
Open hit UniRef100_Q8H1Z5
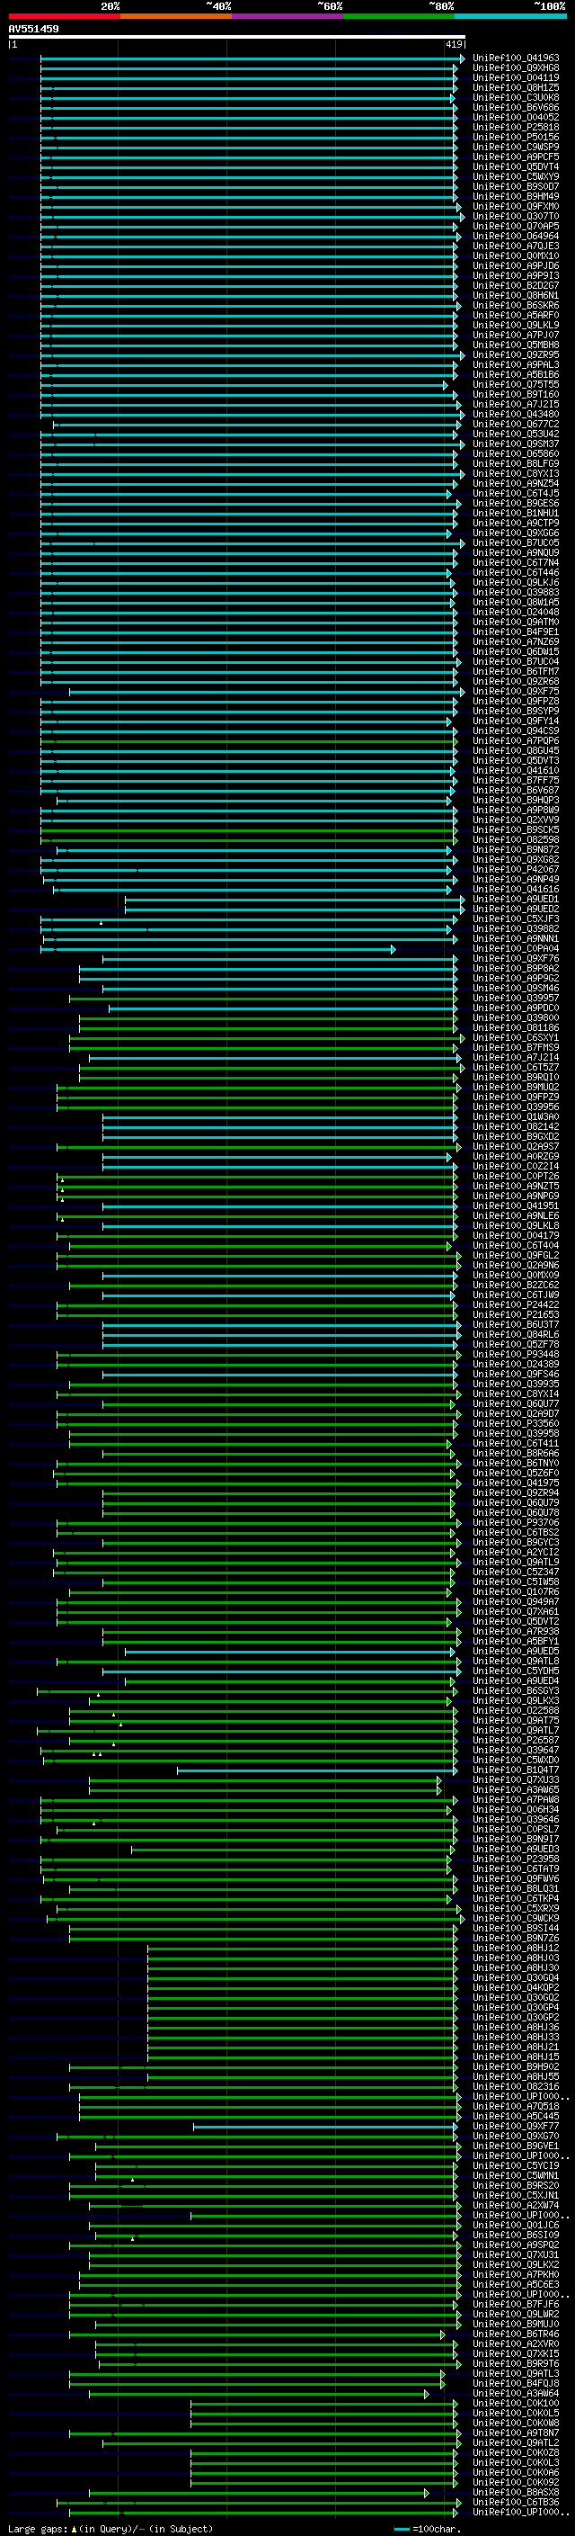coord(516,87)
